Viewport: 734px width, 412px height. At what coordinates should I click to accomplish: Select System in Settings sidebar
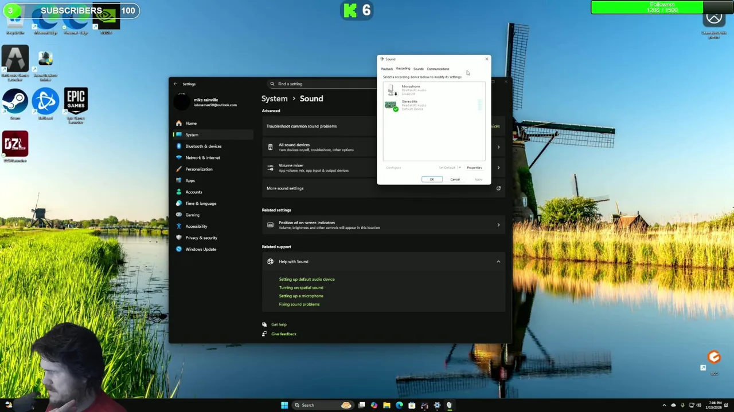[213, 134]
